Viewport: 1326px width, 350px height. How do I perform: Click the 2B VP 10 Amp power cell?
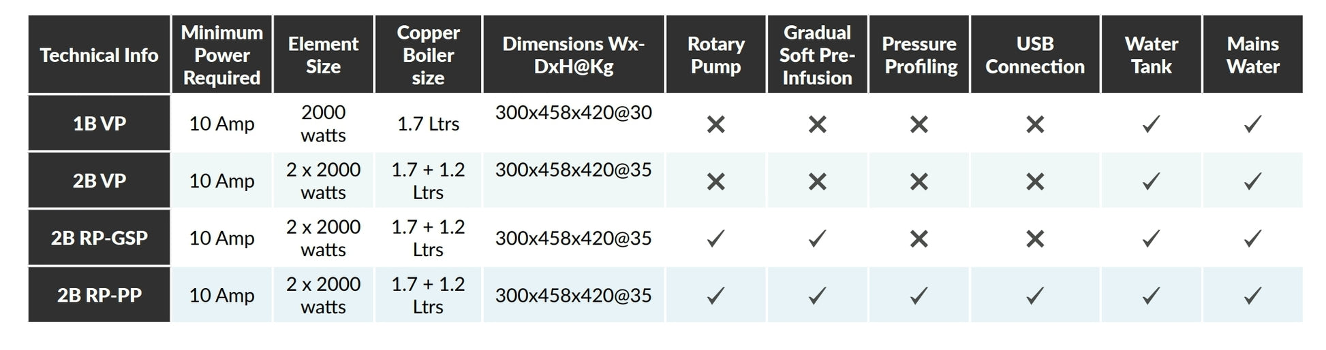pos(221,180)
